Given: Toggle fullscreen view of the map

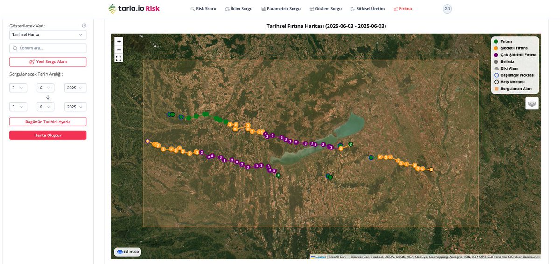Looking at the screenshot, I should 119,58.
